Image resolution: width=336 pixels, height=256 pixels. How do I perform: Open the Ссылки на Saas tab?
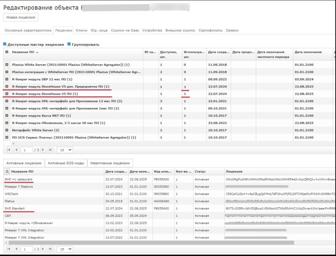click(x=125, y=31)
